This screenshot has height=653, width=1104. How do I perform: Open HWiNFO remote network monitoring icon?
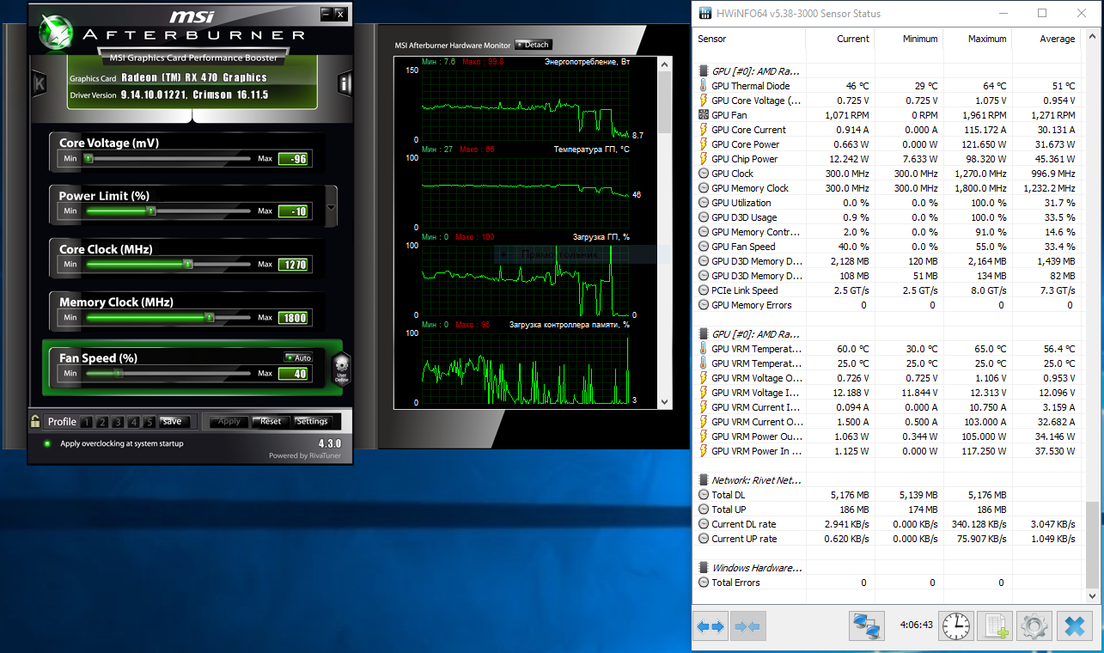pos(867,626)
